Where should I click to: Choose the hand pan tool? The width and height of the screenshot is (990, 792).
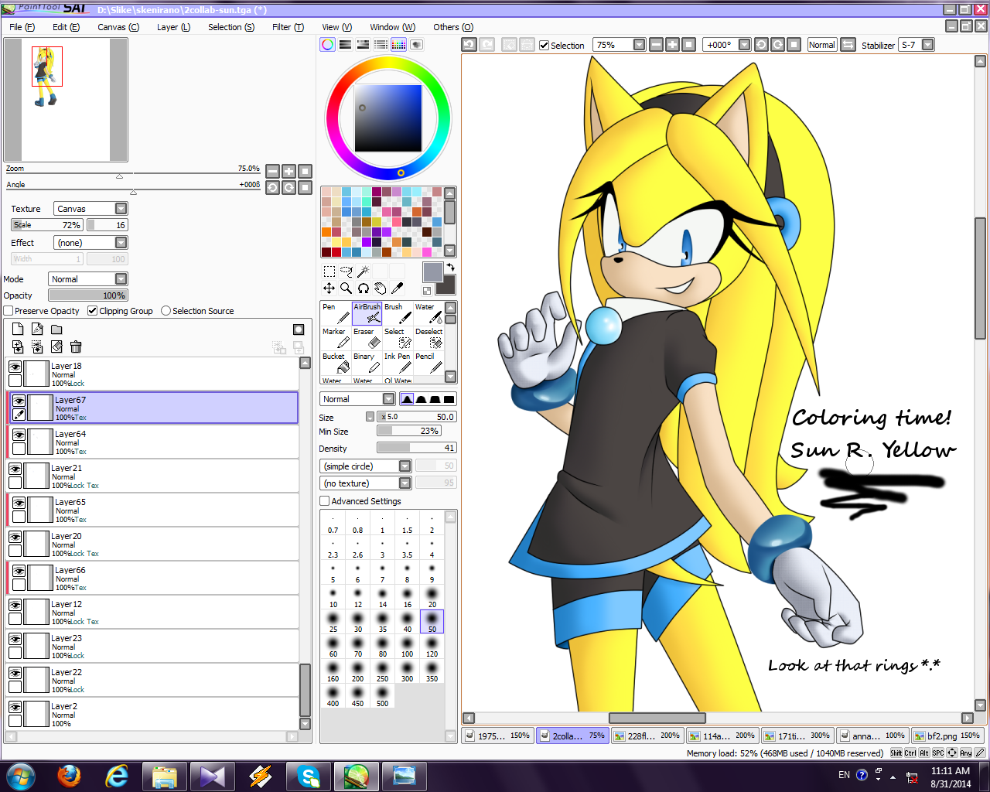[x=380, y=288]
